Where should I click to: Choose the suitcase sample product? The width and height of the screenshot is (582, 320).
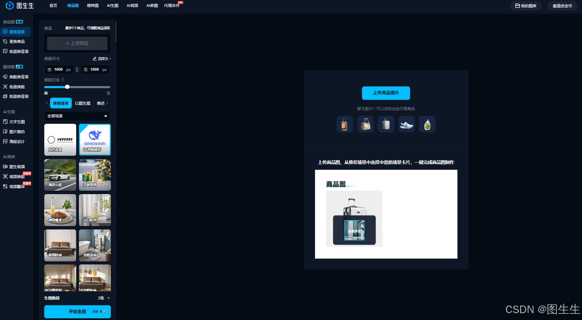[x=386, y=124]
